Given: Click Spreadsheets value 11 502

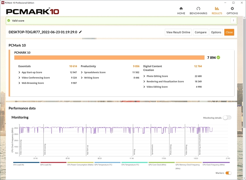Looking at the screenshot, I should pyautogui.click(x=136, y=72).
